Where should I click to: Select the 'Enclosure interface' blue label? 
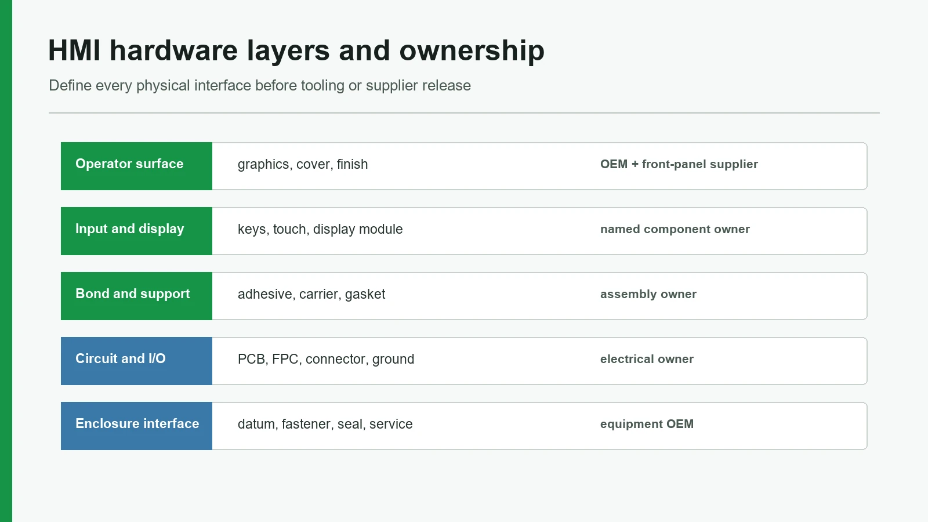click(x=136, y=426)
